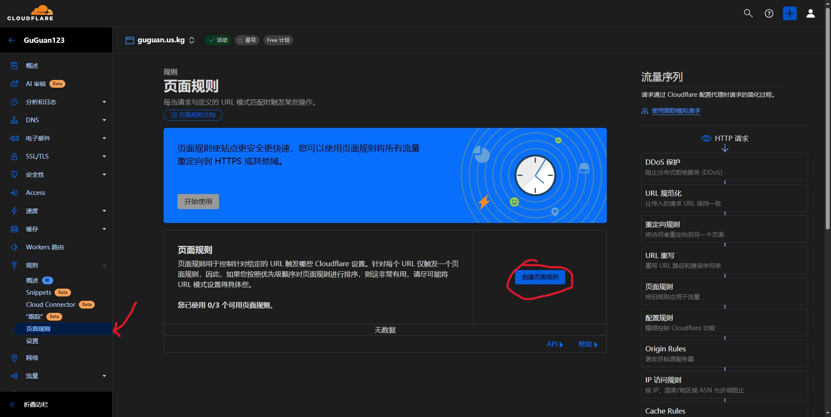Expand the SSL/TLS dropdown arrow
The height and width of the screenshot is (417, 831).
[104, 156]
